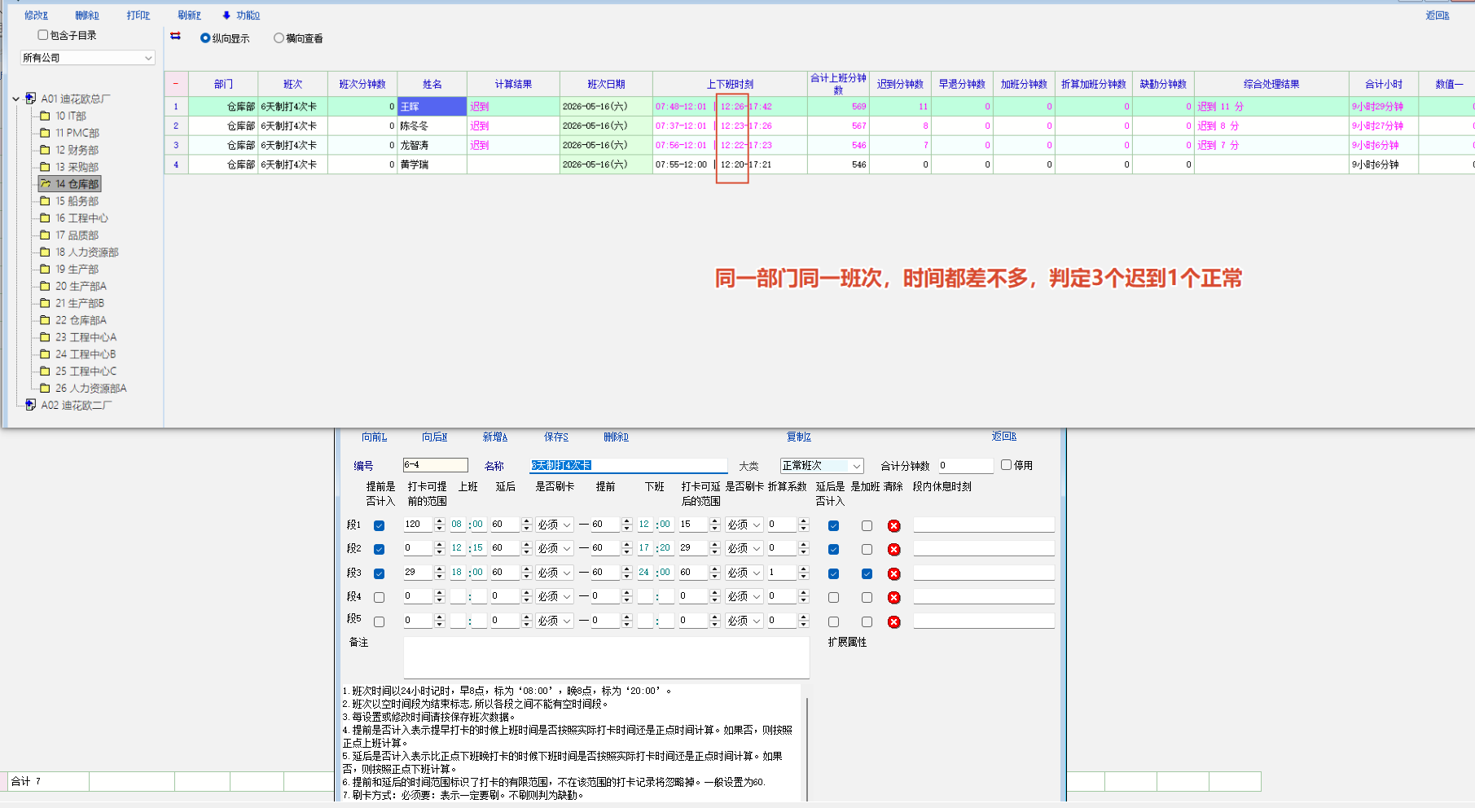The image size is (1475, 808).
Task: Click the stepper beside 段1 value 120
Action: tap(440, 525)
